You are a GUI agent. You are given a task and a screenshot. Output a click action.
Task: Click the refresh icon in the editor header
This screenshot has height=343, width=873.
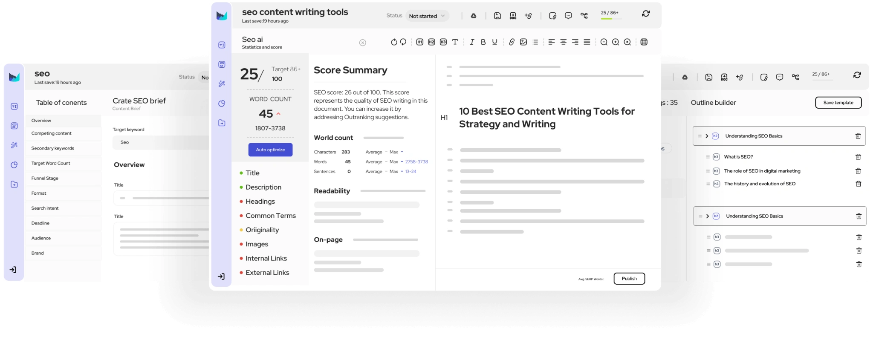tap(646, 14)
